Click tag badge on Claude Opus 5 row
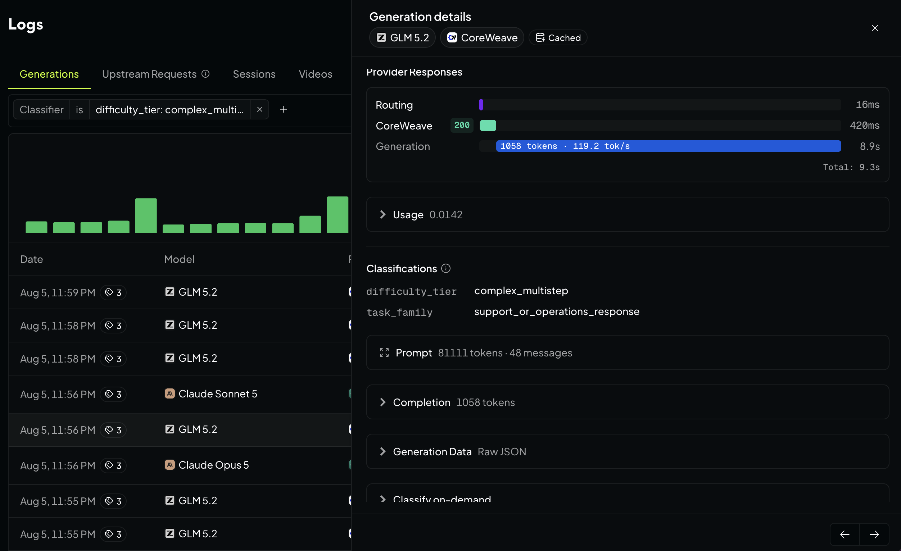The width and height of the screenshot is (901, 551). click(113, 465)
